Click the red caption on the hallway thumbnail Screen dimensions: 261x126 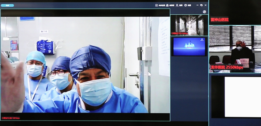(180, 33)
